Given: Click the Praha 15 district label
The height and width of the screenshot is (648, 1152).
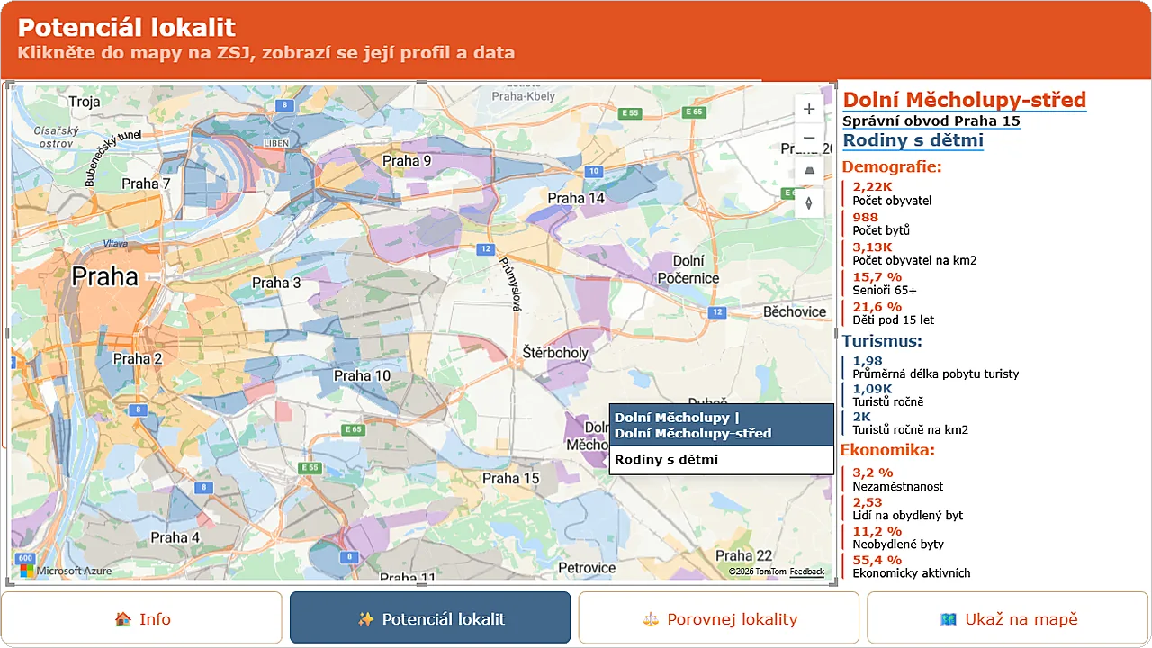Looking at the screenshot, I should (510, 478).
